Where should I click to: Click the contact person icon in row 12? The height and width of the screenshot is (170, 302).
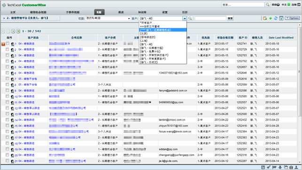13,109
